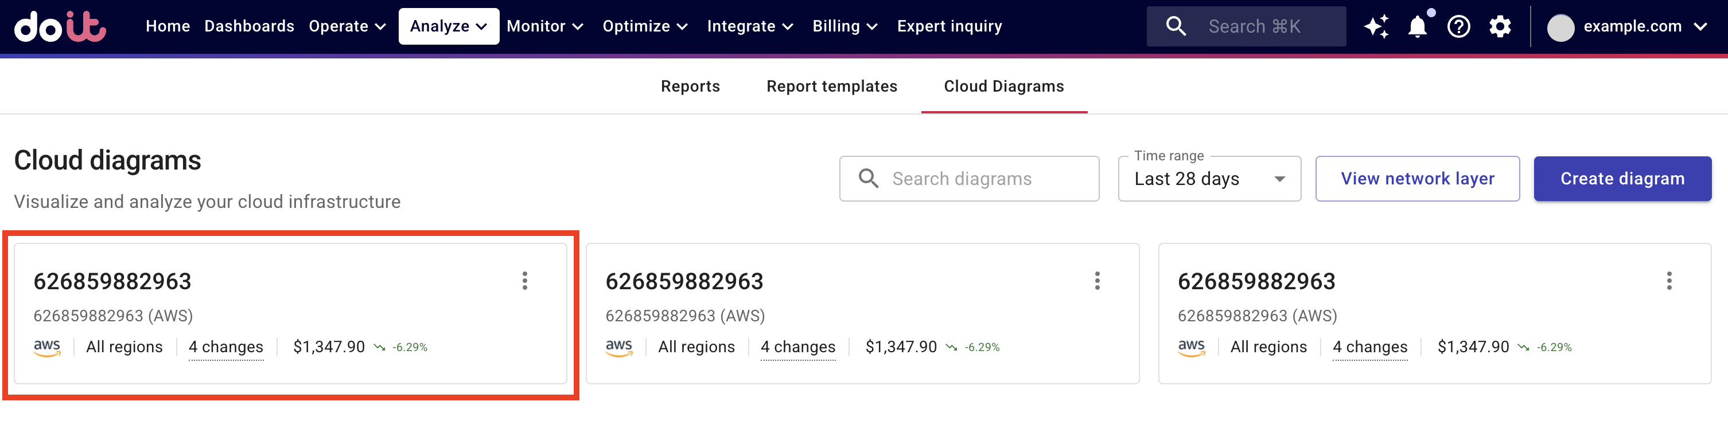Image resolution: width=1728 pixels, height=441 pixels.
Task: Click the Search diagrams field
Action: coord(968,179)
